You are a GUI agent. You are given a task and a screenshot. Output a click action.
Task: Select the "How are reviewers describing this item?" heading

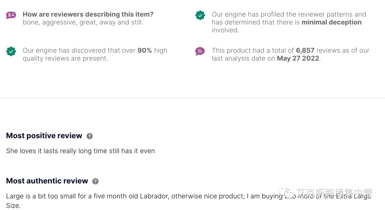coord(88,15)
